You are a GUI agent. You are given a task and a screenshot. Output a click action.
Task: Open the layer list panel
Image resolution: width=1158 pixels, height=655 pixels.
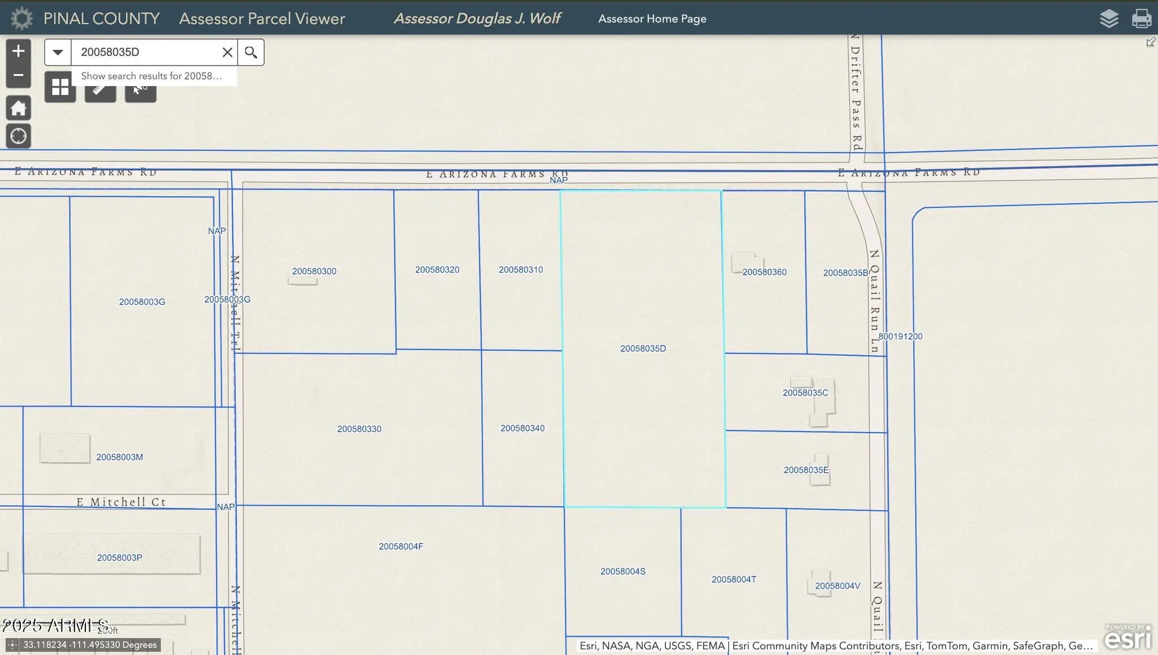click(1109, 19)
